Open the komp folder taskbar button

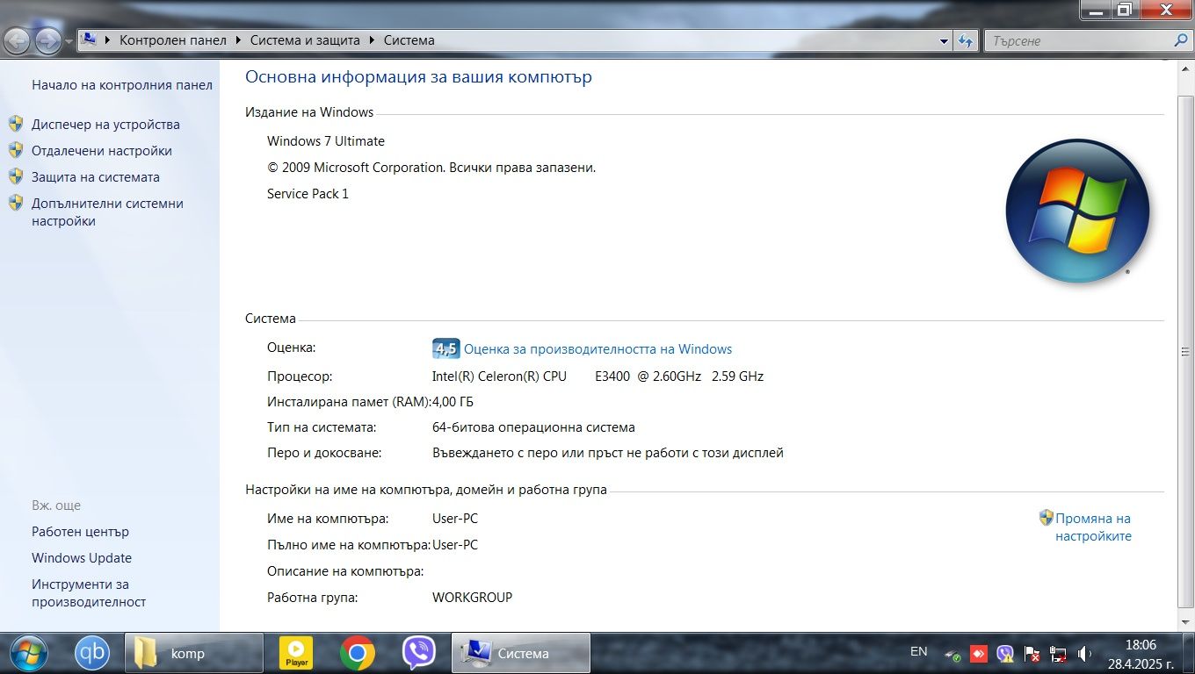[194, 653]
